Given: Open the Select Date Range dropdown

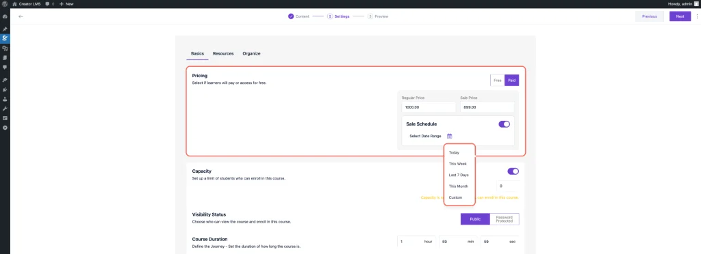Looking at the screenshot, I should tap(431, 136).
